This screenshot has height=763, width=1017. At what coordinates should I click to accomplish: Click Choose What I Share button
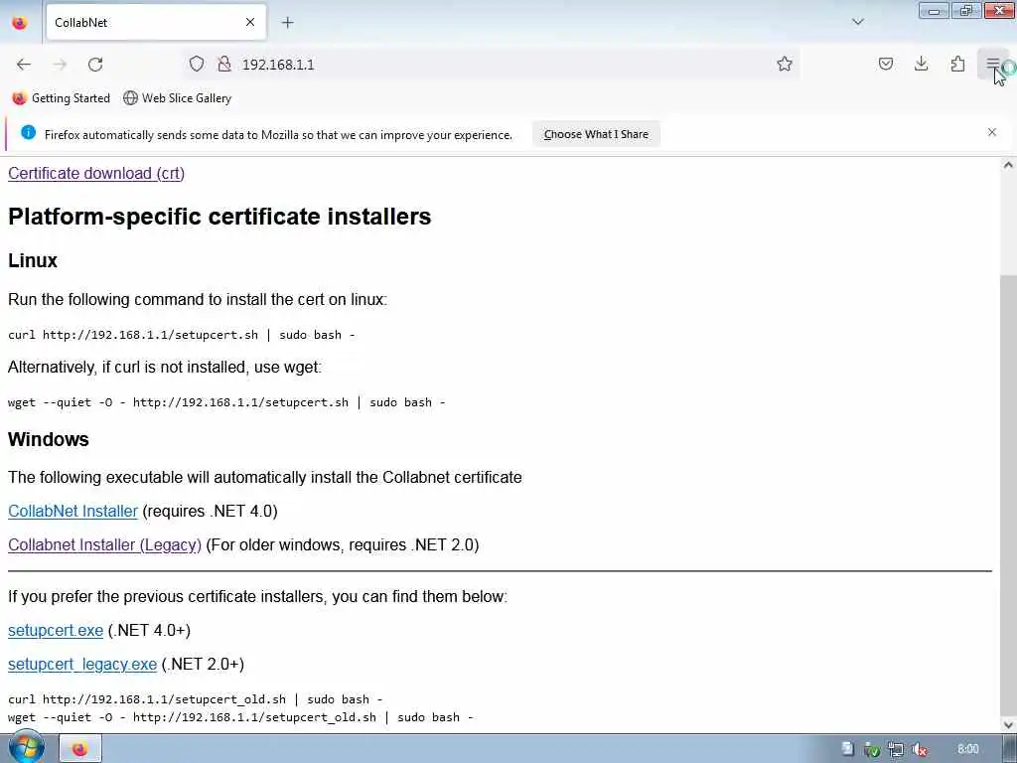(x=596, y=134)
